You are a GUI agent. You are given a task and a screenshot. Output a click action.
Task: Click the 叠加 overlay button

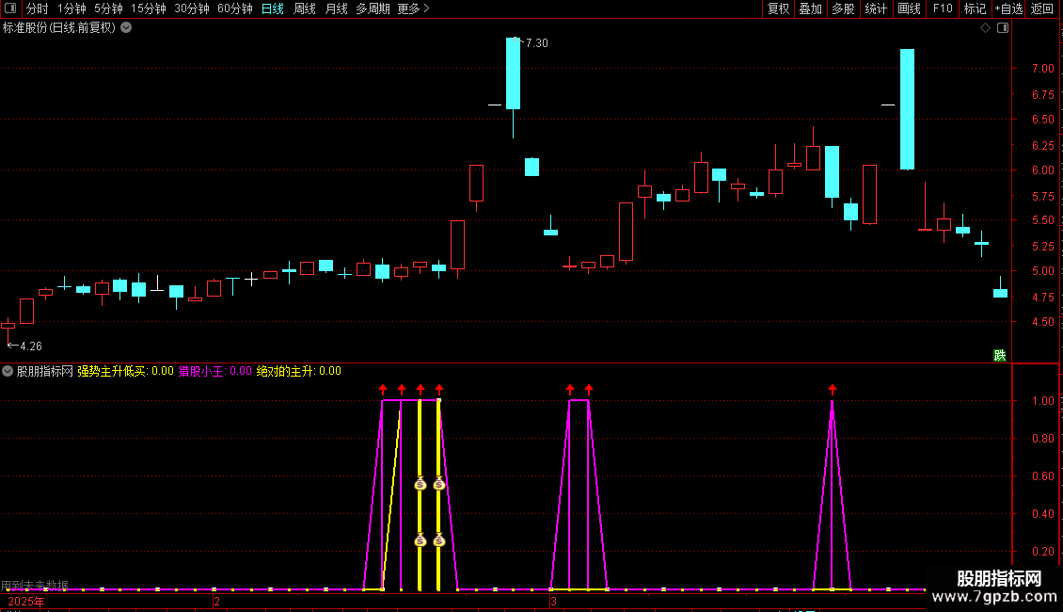810,8
